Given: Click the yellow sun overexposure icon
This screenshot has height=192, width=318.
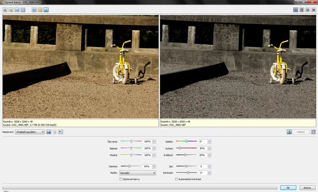Looking at the screenshot, I should click(40, 10).
